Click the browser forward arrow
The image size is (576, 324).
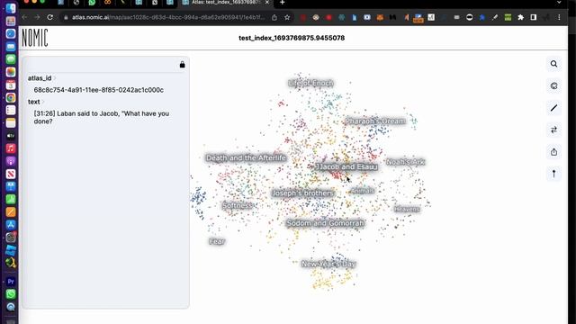click(37, 17)
